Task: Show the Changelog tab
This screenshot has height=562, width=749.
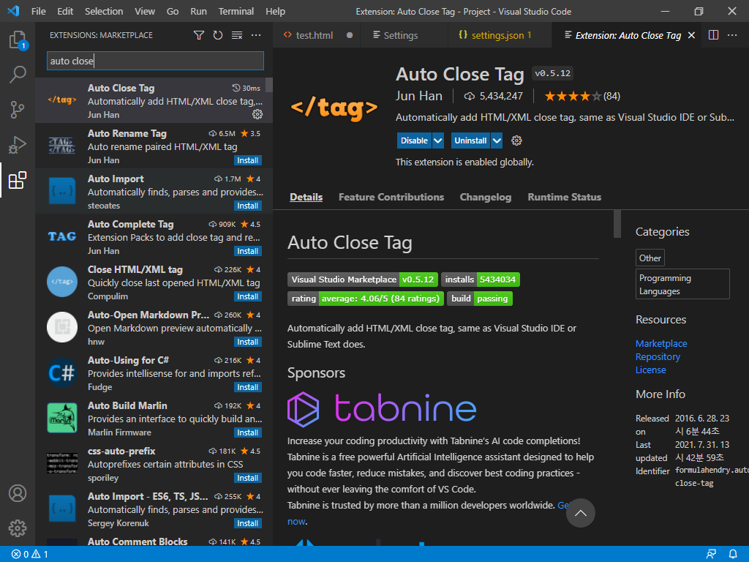Action: 486,197
